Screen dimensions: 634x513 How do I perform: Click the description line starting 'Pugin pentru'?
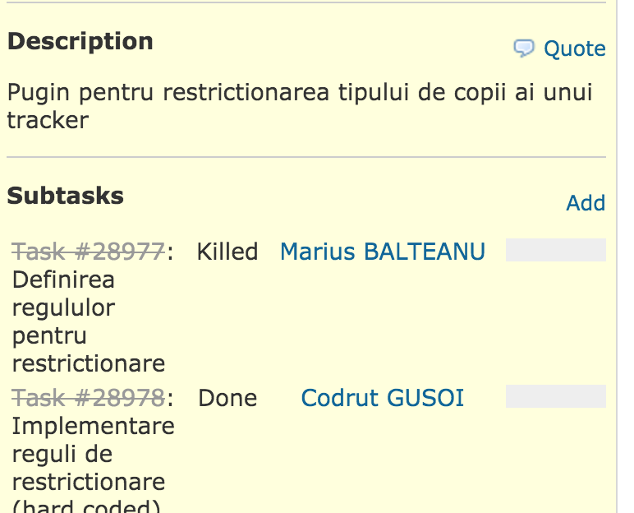point(300,92)
